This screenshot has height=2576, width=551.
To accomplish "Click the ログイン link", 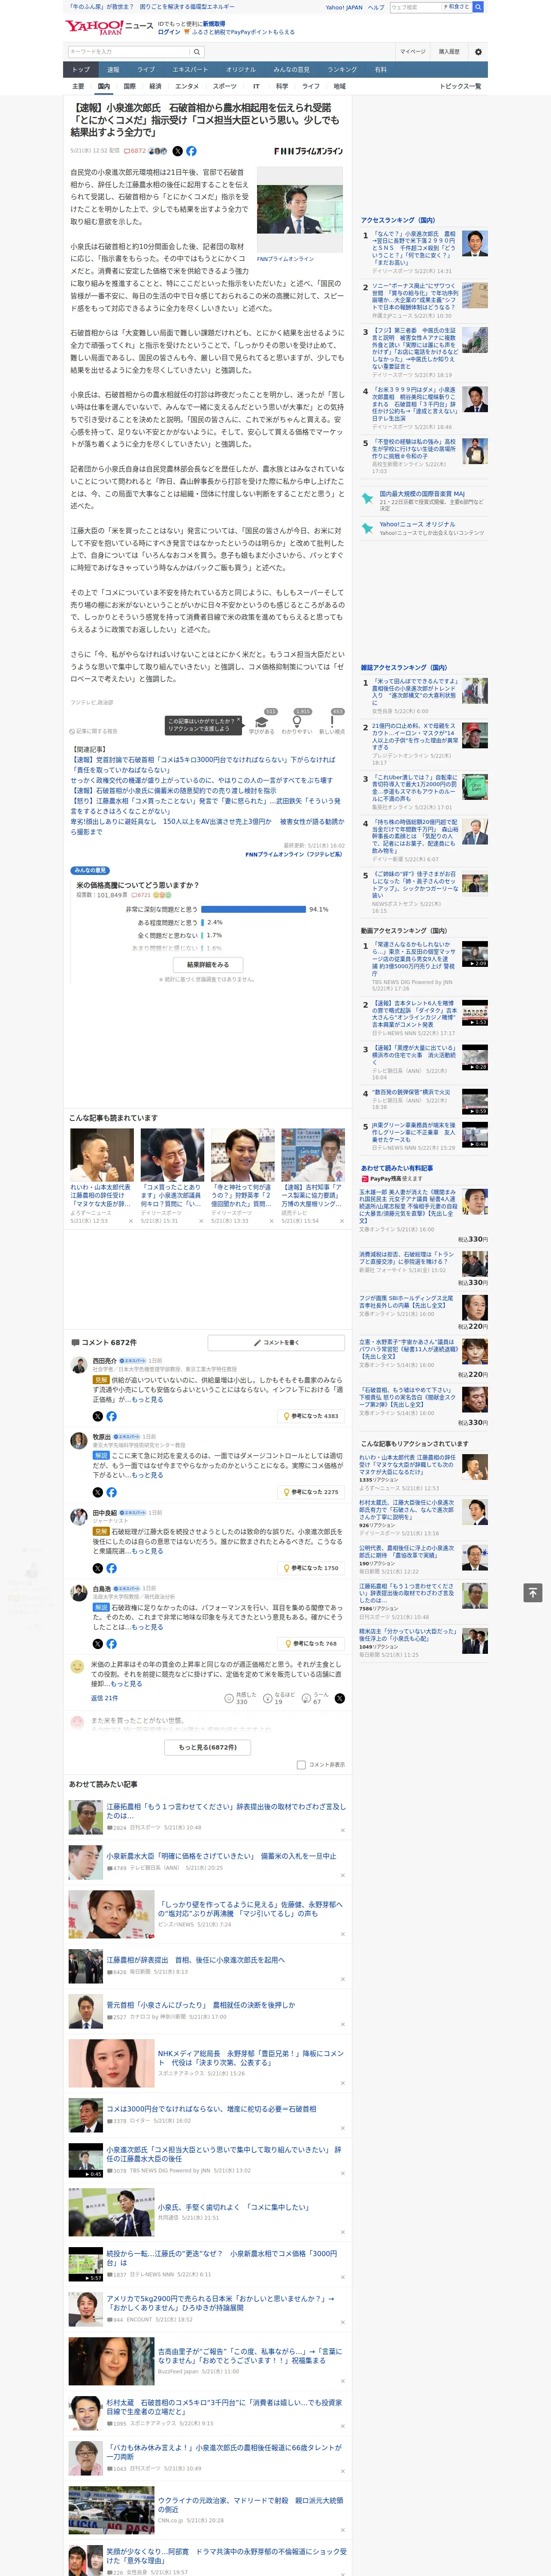I will pyautogui.click(x=169, y=32).
